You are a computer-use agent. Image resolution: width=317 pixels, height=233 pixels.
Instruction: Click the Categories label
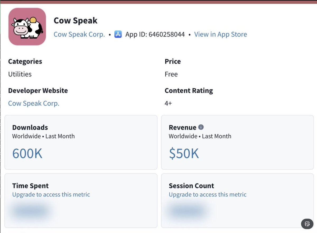click(x=25, y=62)
